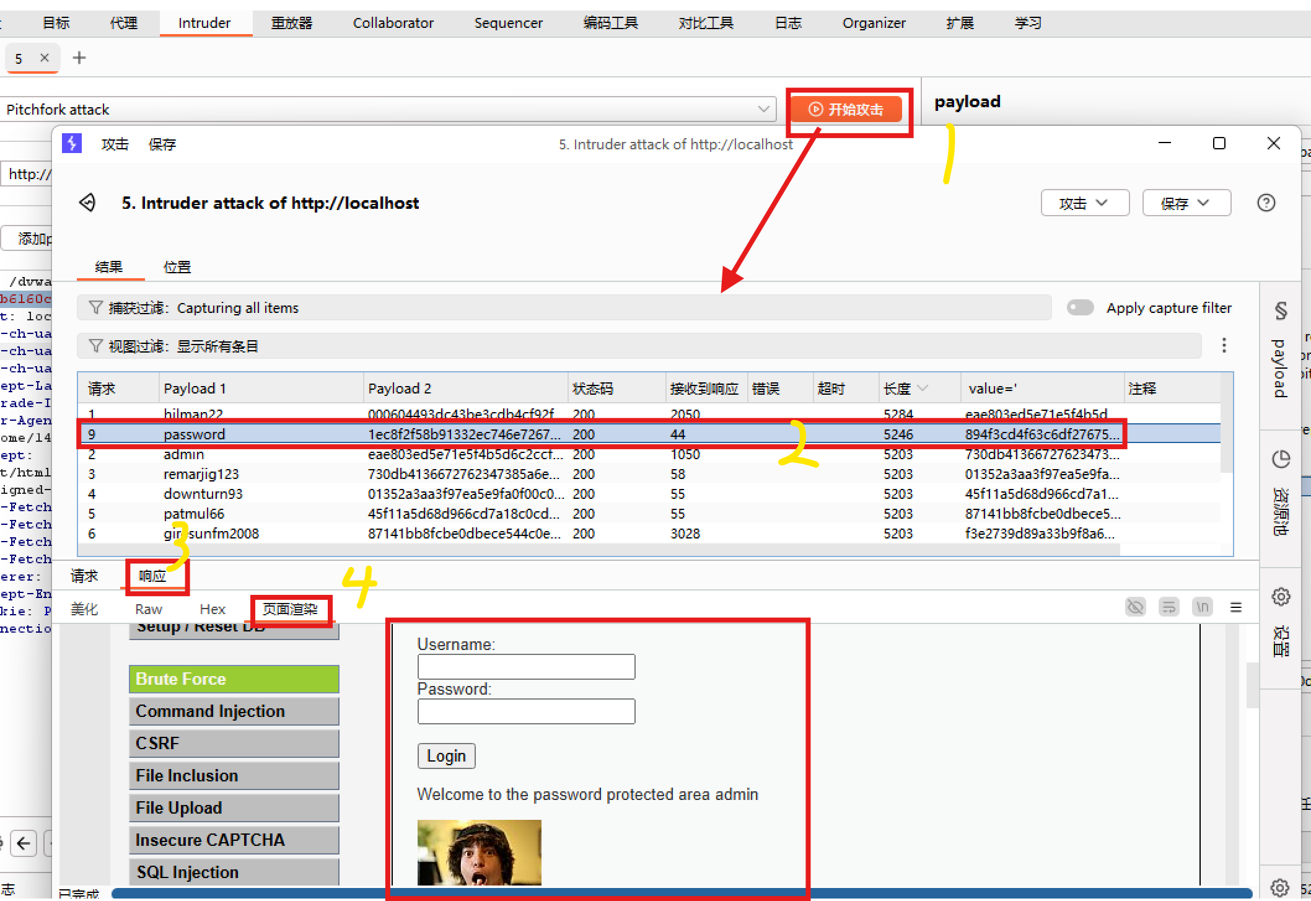The width and height of the screenshot is (1311, 901).
Task: Open the hamburger menu in response viewer
Action: [1236, 607]
